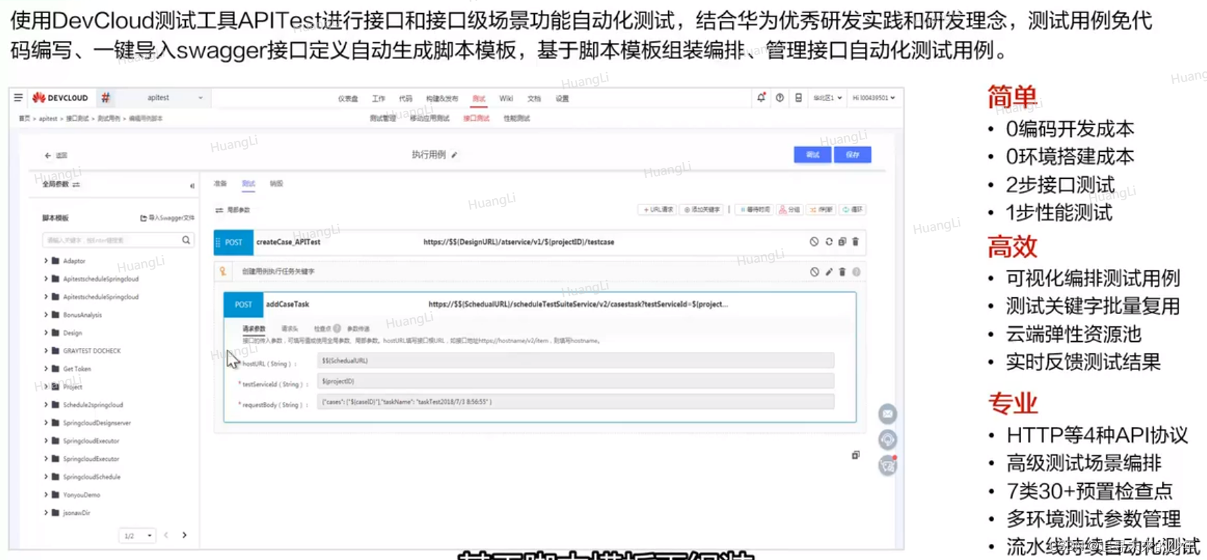Click the back arrow 返回
This screenshot has width=1207, height=560.
[55, 155]
